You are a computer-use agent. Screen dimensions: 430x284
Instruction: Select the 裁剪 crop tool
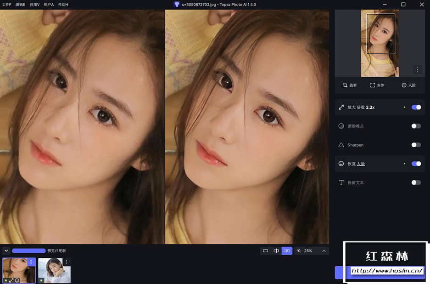point(350,85)
